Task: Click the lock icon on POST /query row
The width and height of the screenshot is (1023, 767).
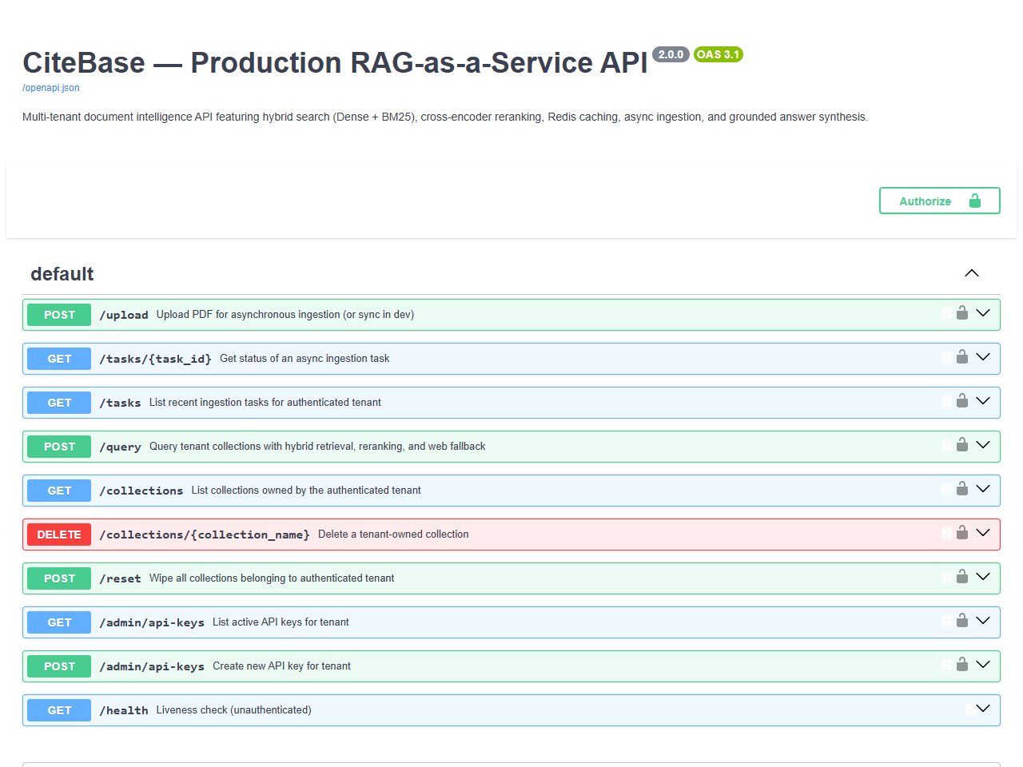Action: tap(962, 445)
